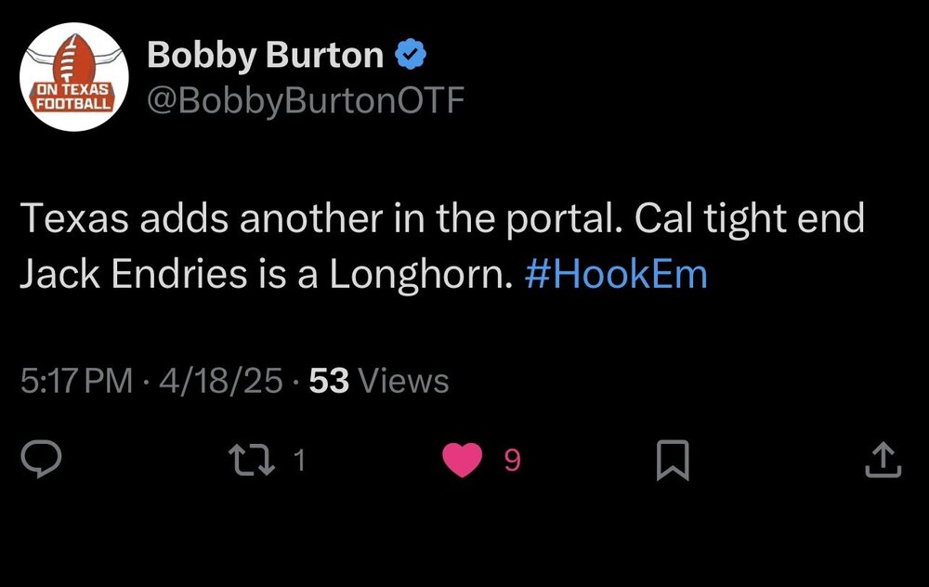Open the #HookEm hashtag
This screenshot has width=929, height=587.
(x=616, y=275)
